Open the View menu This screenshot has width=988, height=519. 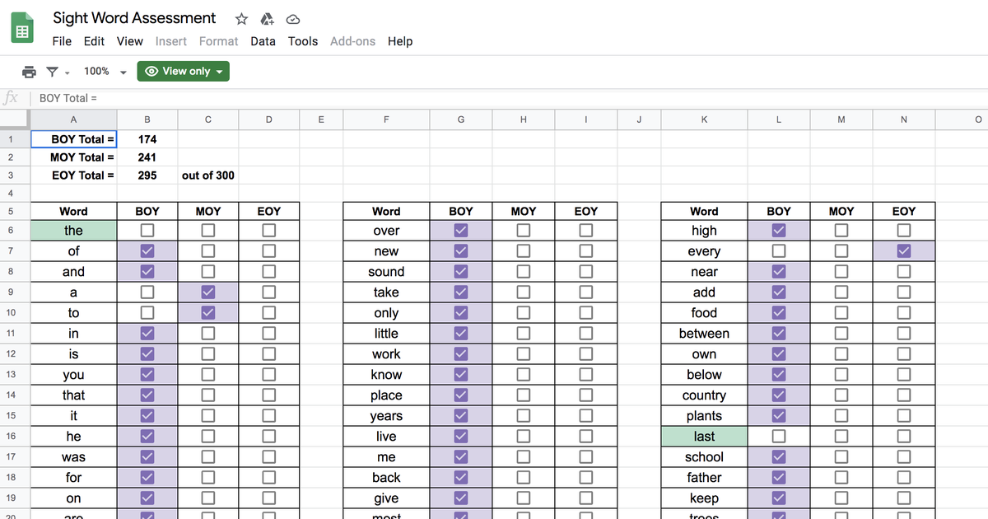[129, 41]
